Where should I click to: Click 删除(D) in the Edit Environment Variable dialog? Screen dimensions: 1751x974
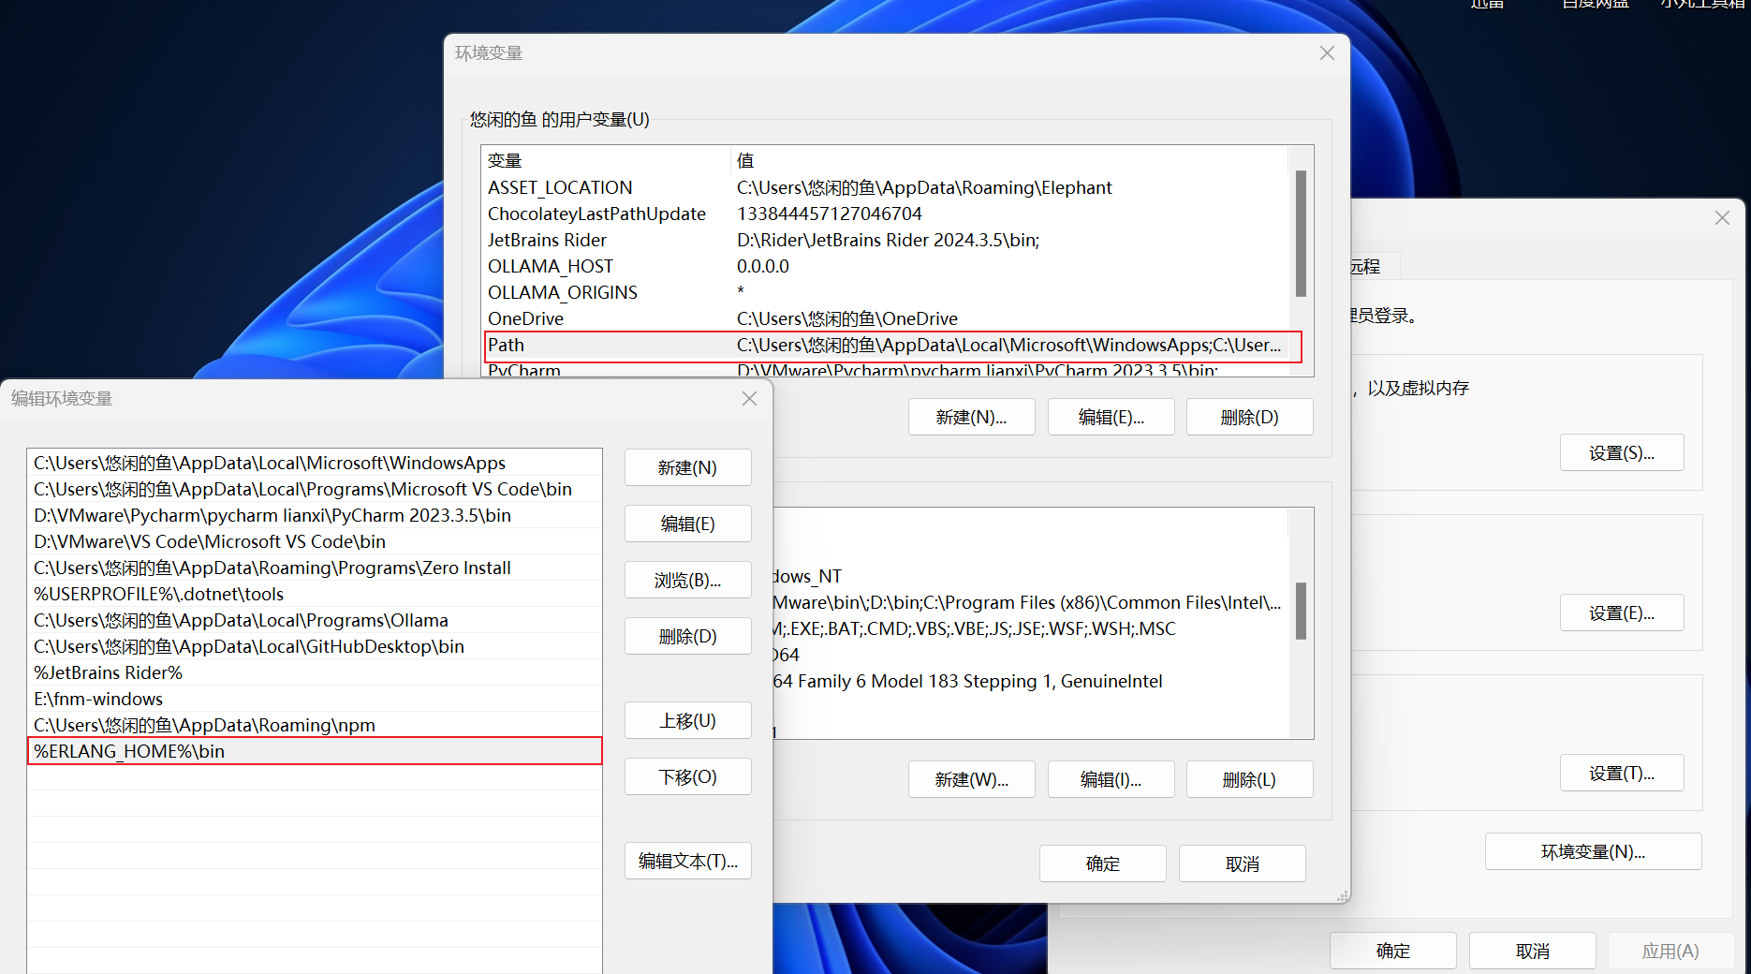point(688,636)
